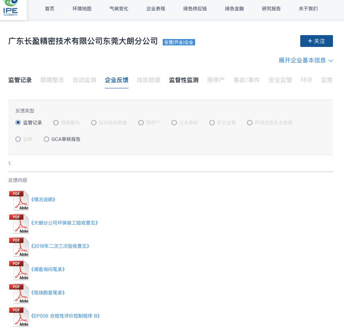
Task: Click the + 关注 follow button
Action: (x=316, y=41)
